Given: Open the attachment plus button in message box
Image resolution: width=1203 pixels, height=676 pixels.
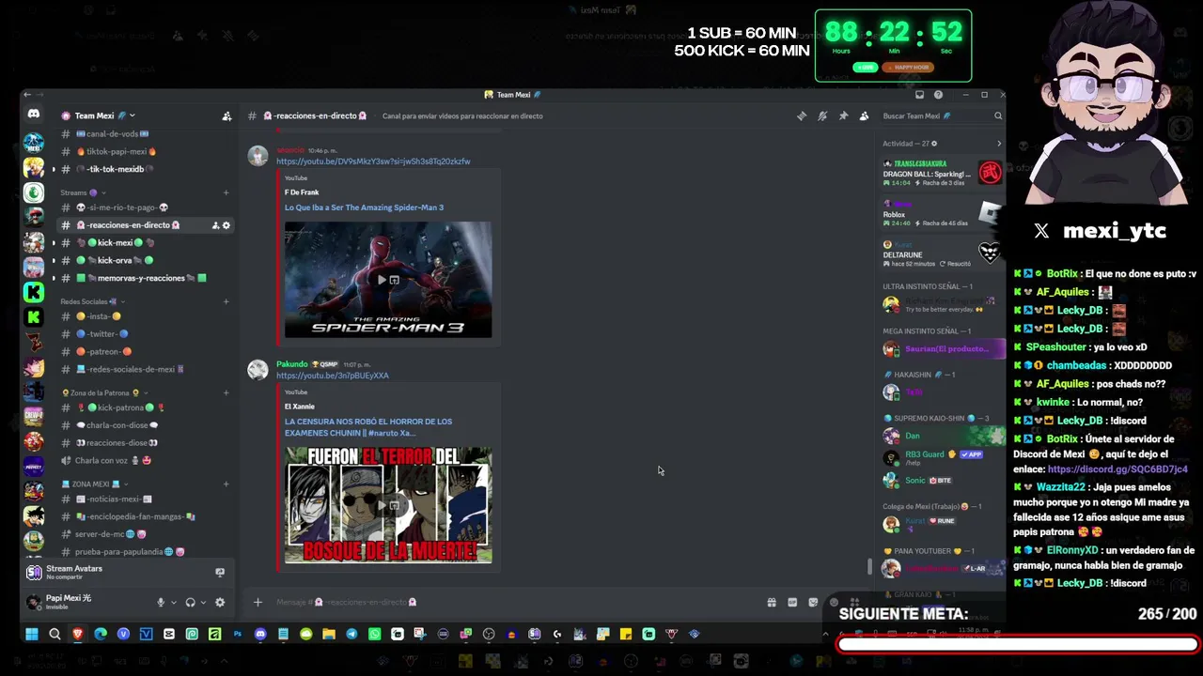Looking at the screenshot, I should [258, 603].
